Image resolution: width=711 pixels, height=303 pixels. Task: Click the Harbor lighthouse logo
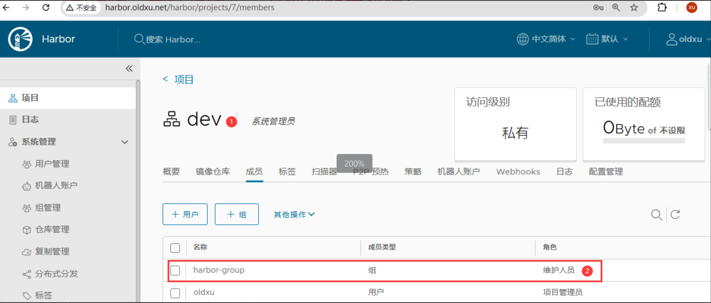(x=20, y=39)
